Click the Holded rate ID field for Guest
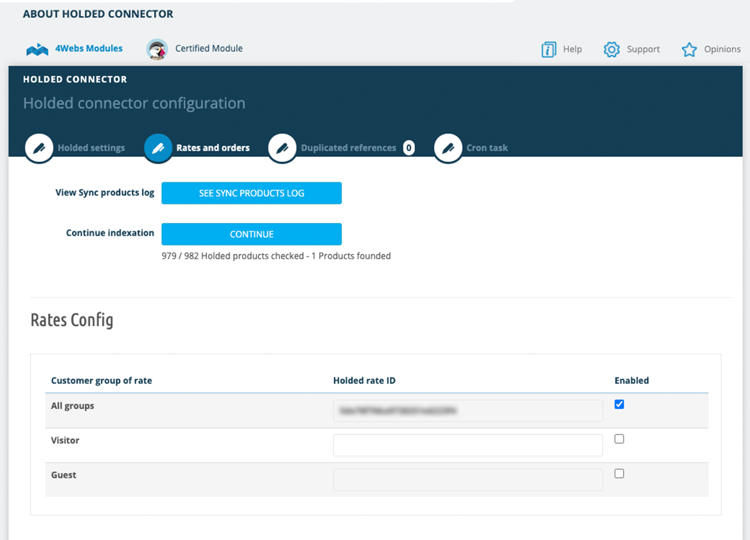 468,480
